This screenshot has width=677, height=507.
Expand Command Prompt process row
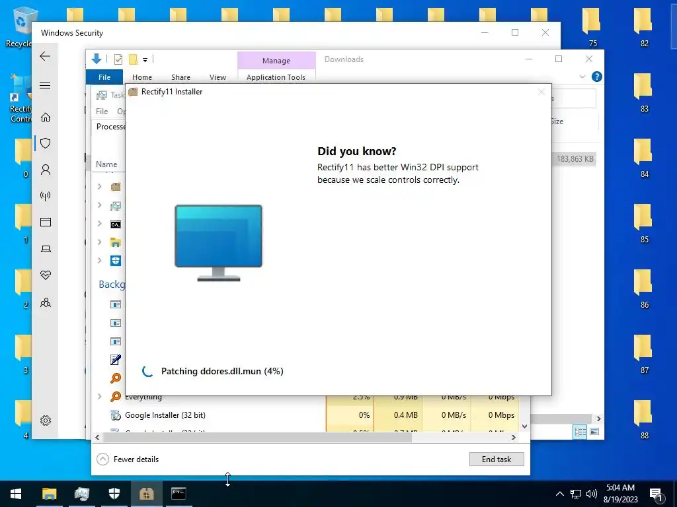[100, 223]
